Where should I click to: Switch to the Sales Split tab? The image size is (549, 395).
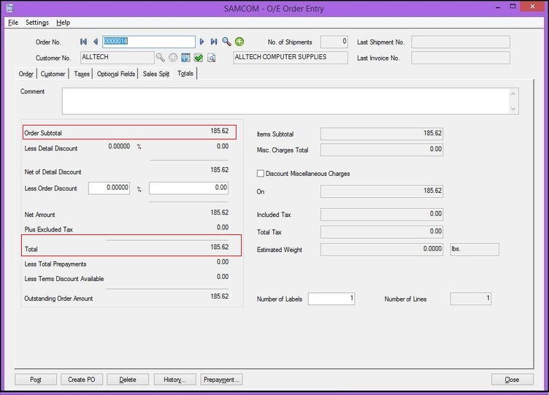(156, 74)
